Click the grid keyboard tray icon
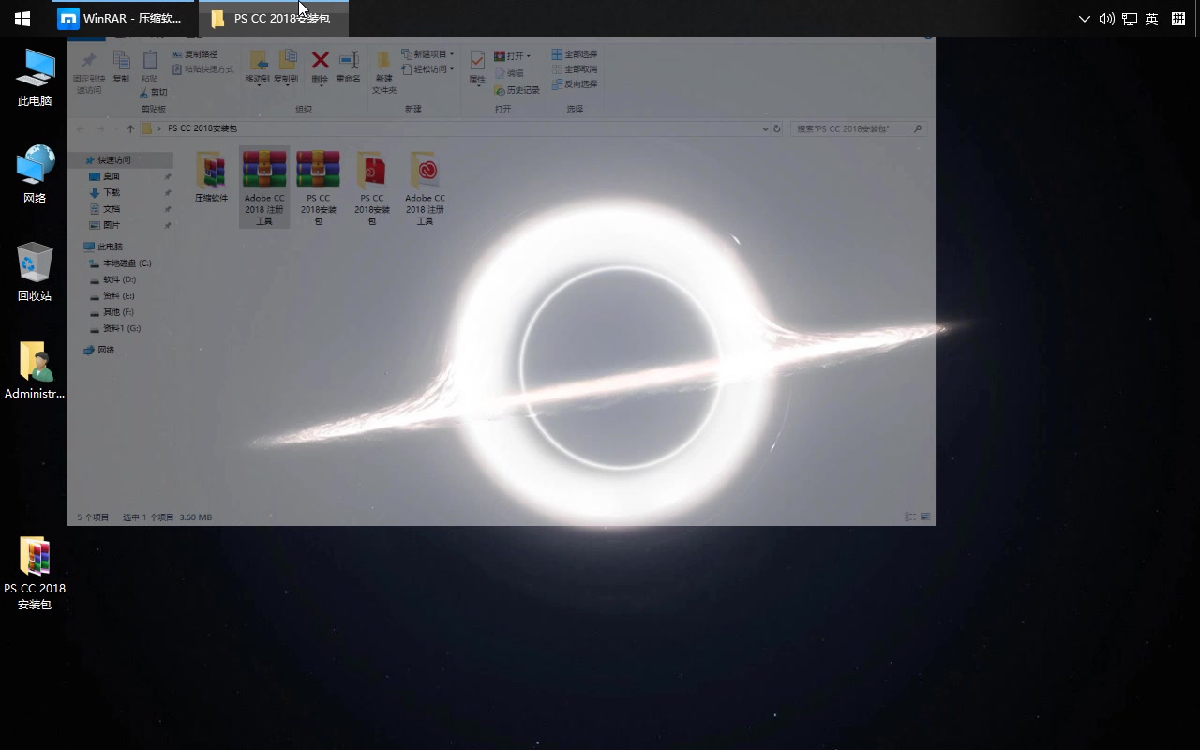Image resolution: width=1200 pixels, height=750 pixels. click(x=1178, y=19)
